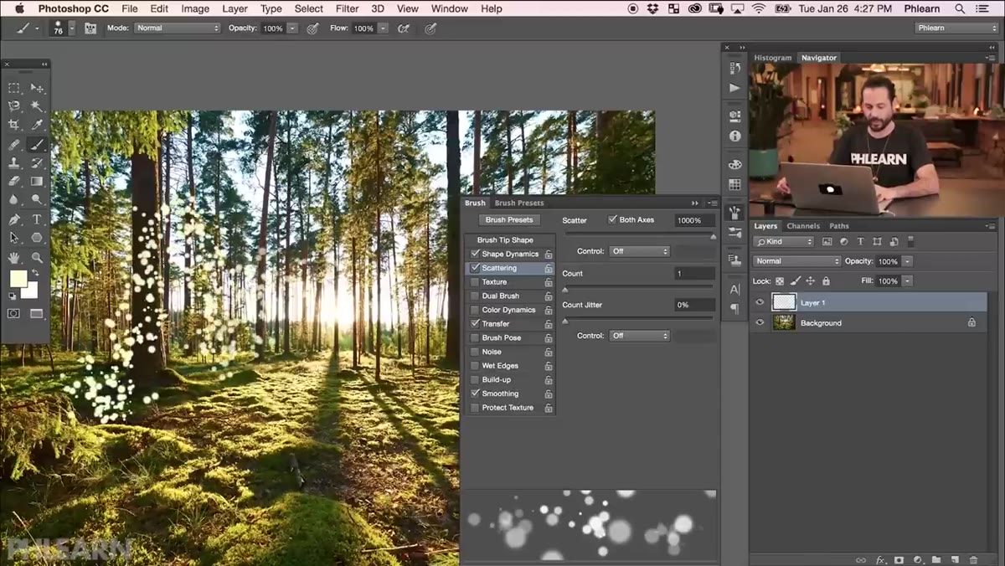Open the Info panel icon

coord(735,136)
